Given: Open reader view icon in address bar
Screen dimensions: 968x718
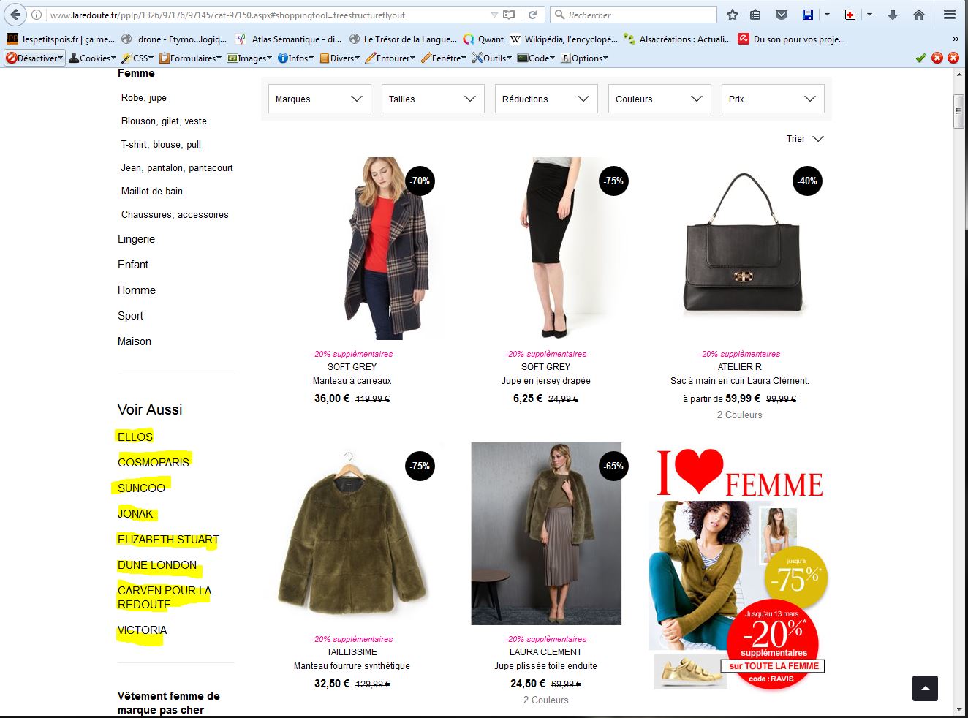Looking at the screenshot, I should (x=510, y=15).
